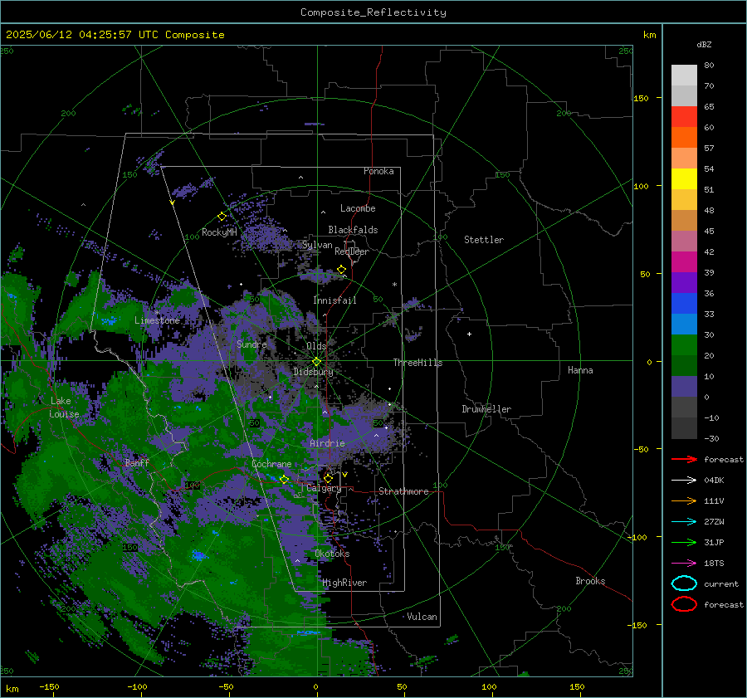
Task: Select the cyan 27ZW arrow legend icon
Action: [684, 521]
